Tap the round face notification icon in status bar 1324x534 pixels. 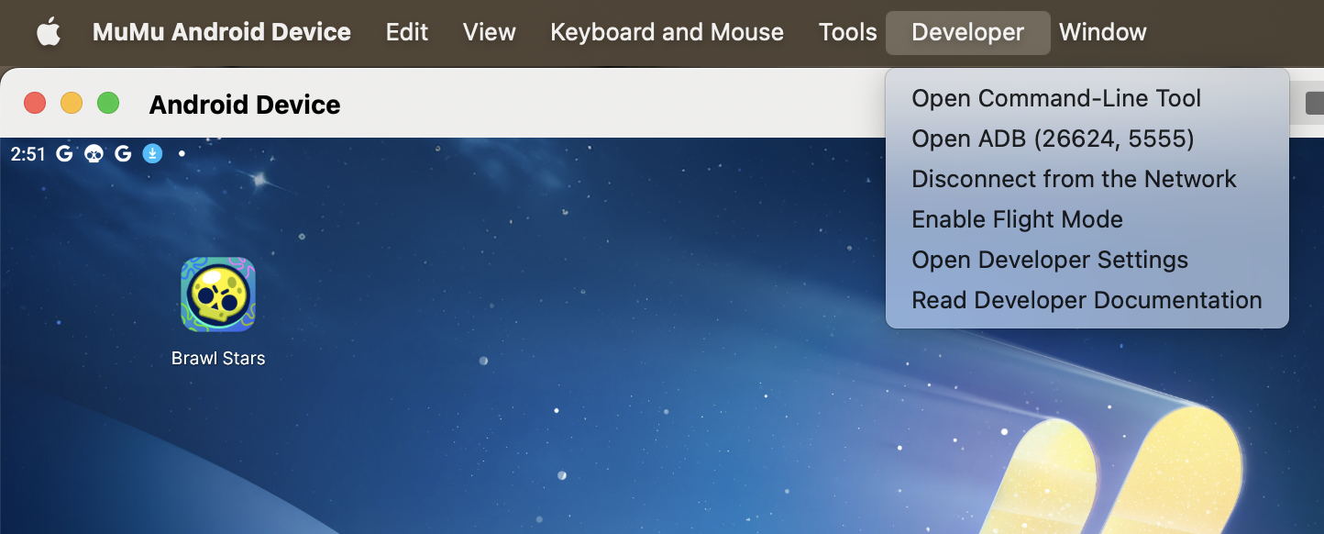tap(94, 154)
